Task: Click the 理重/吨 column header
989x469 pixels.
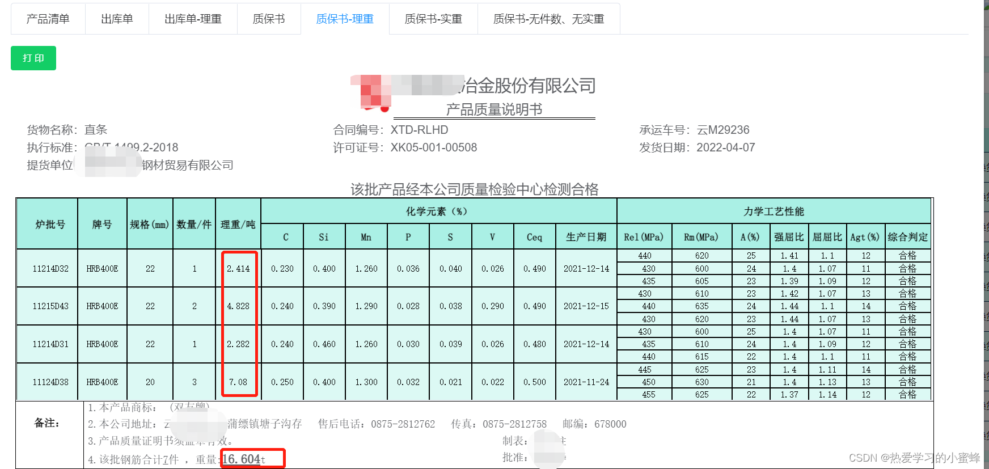Action: point(238,224)
